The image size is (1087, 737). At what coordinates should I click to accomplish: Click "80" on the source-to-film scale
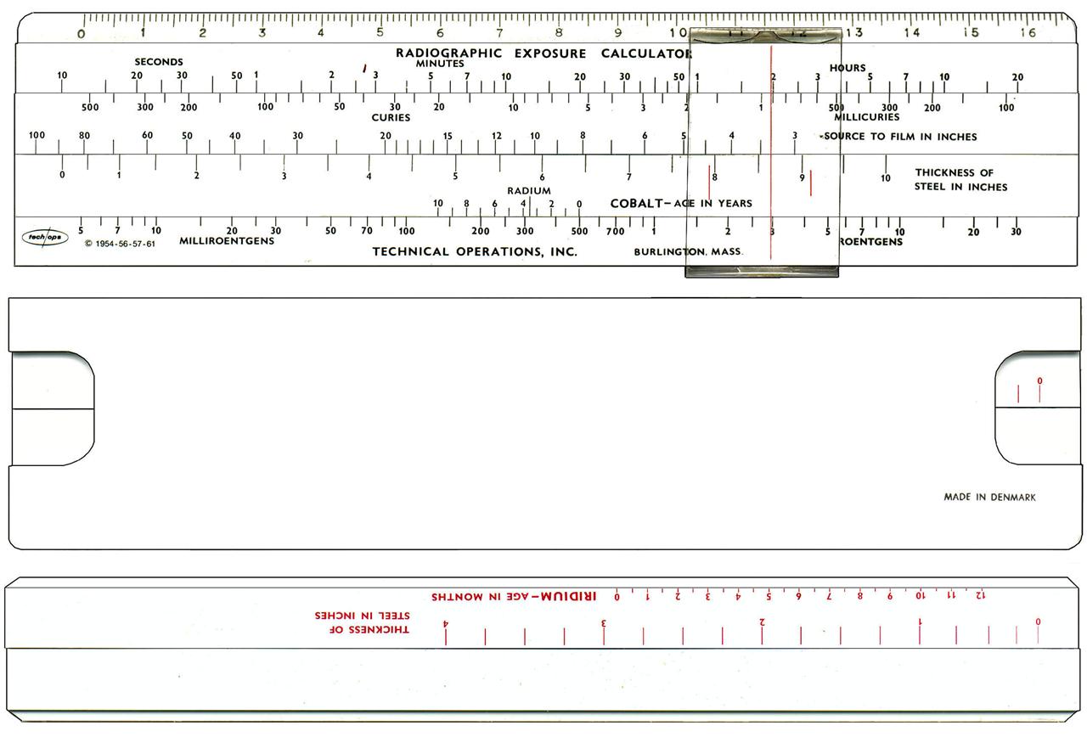coord(84,136)
